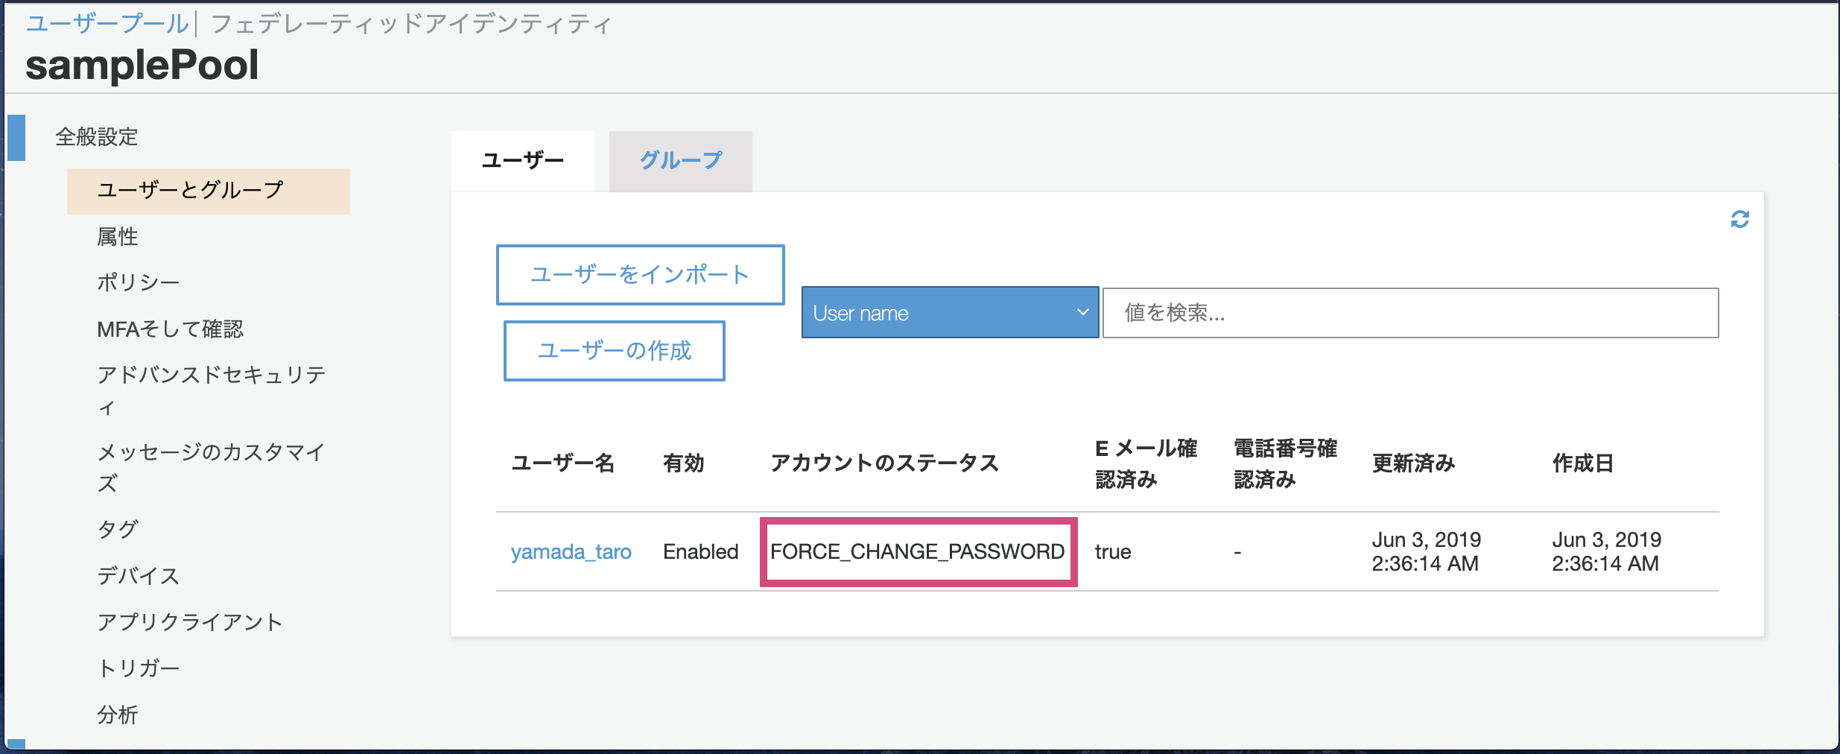Open the User name search filter dropdown
This screenshot has height=754, width=1840.
[x=950, y=312]
